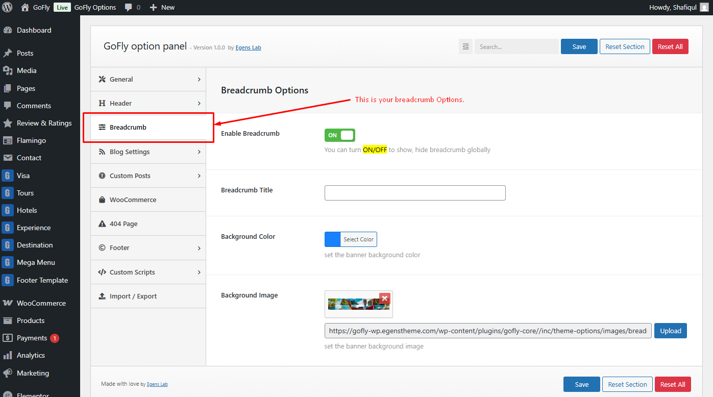Click the Payments dollar icon
The height and width of the screenshot is (397, 713).
point(8,338)
